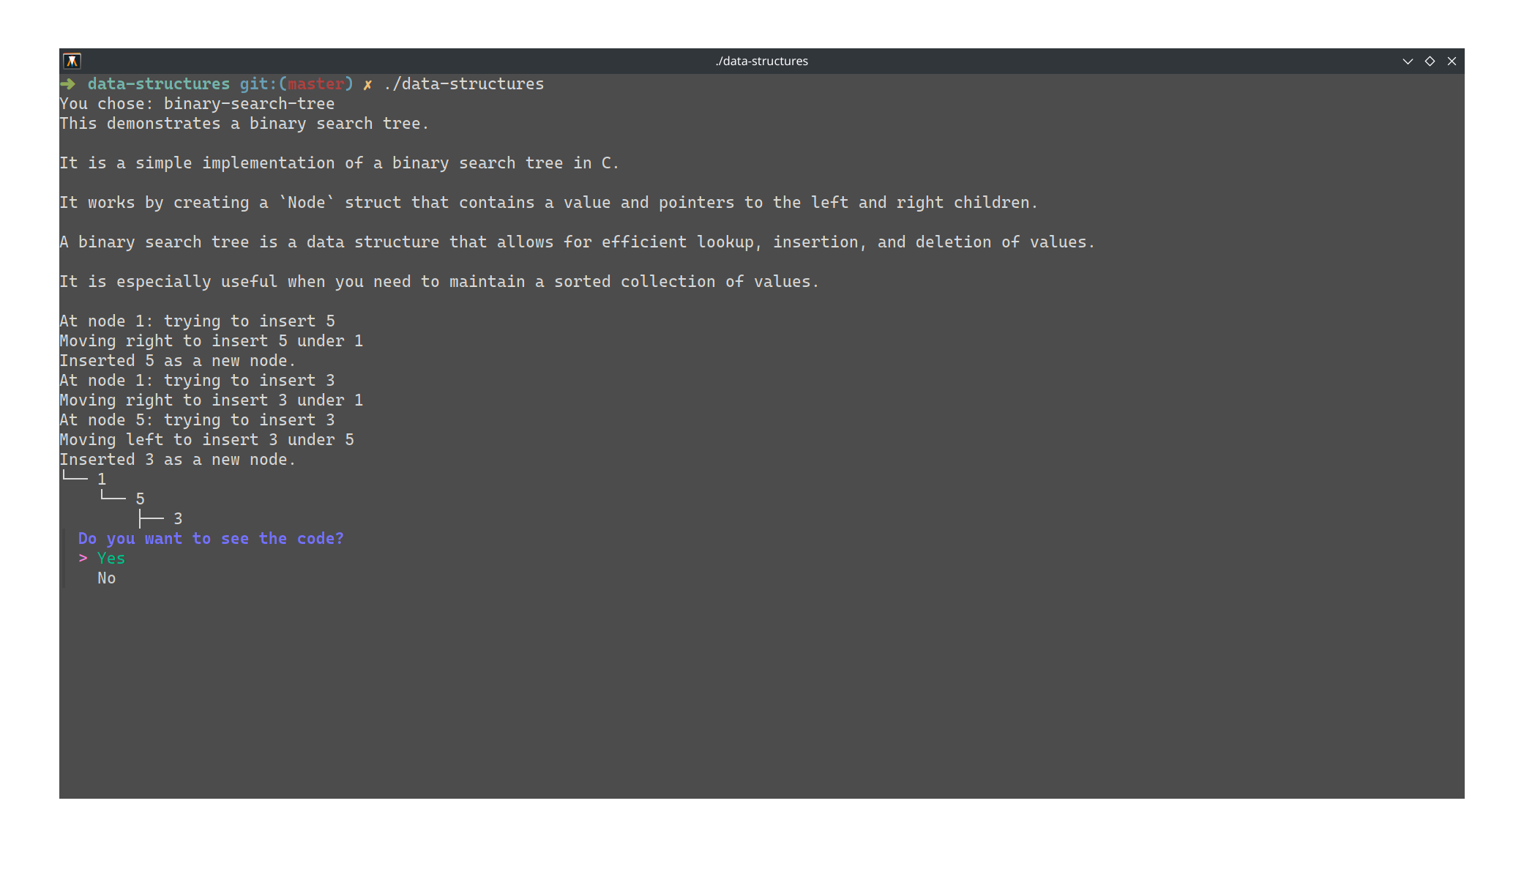Click 'Do you want to see the code?' prompt

pyautogui.click(x=211, y=538)
